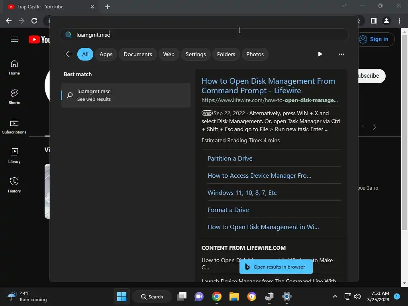Viewport: 408px width, 306px height.
Task: Open a new Chrome tab
Action: point(108,7)
